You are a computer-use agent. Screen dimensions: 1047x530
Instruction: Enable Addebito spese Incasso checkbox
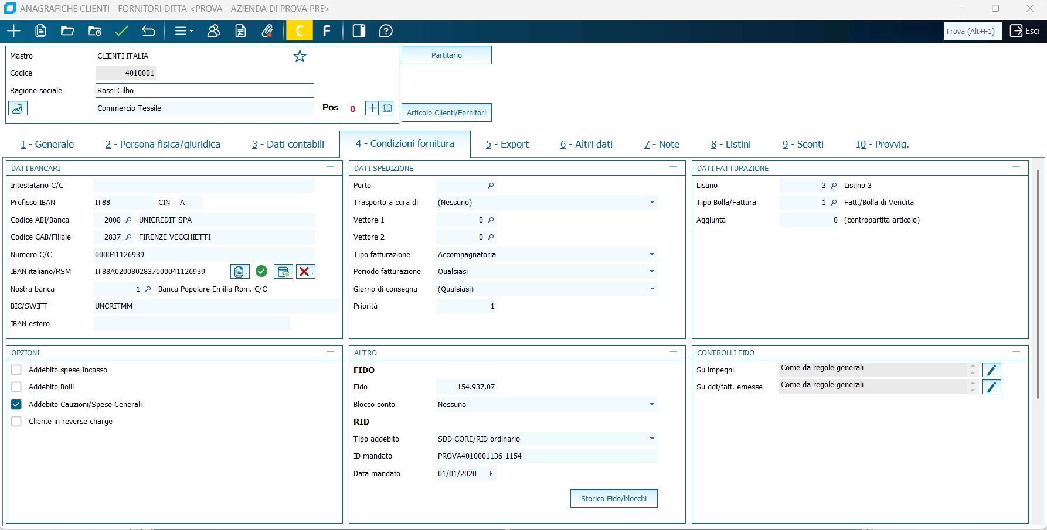16,370
